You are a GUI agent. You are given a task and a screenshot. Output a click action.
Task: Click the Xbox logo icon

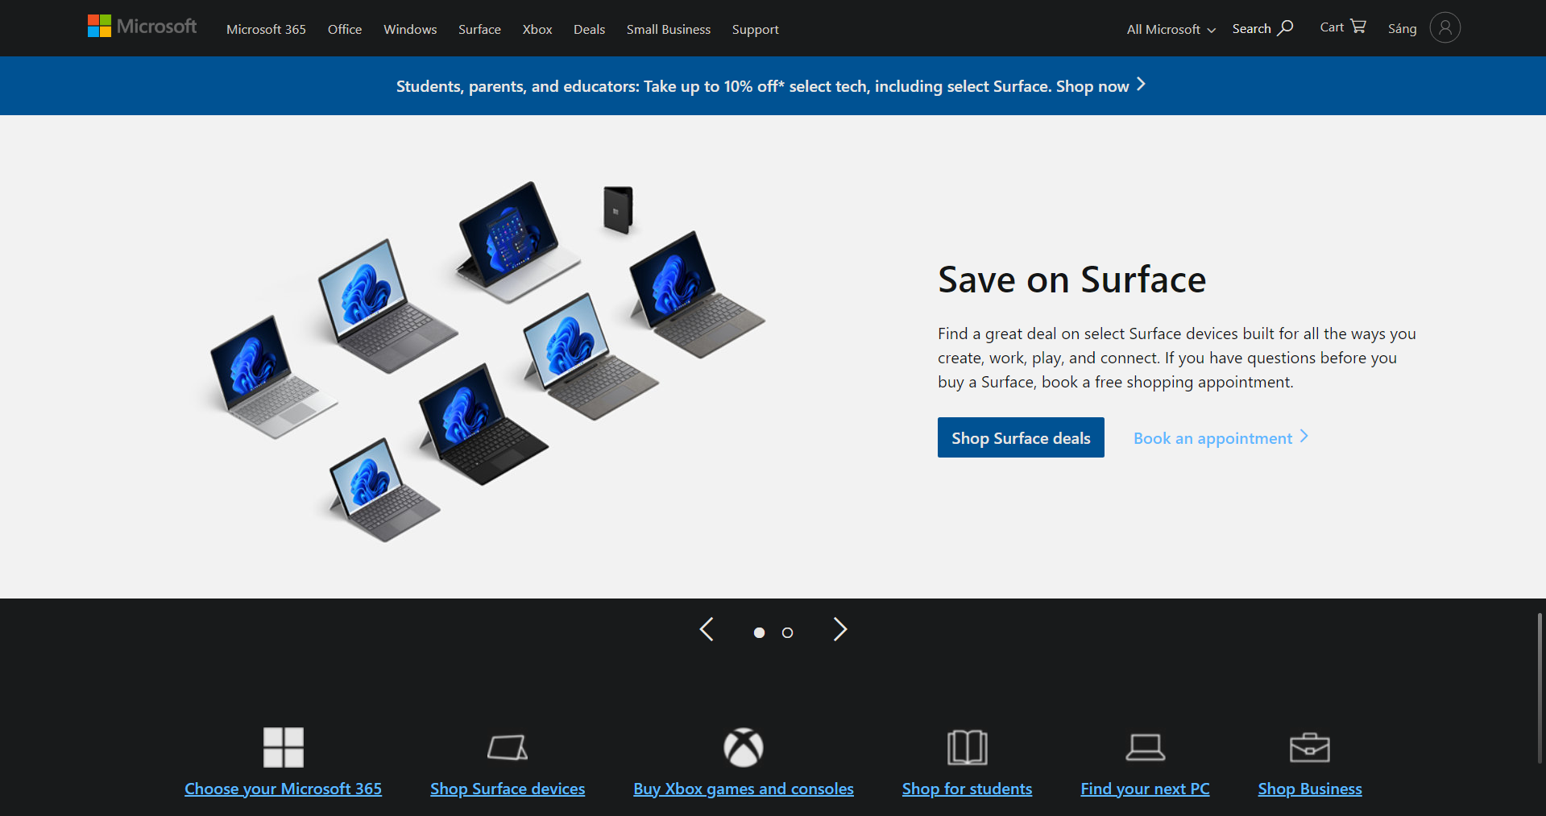coord(744,748)
